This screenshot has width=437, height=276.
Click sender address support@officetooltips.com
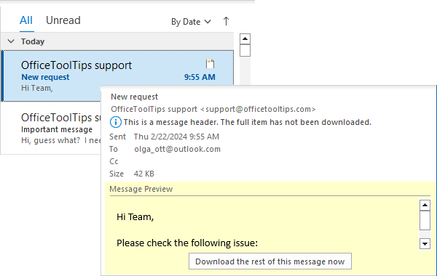(x=258, y=109)
